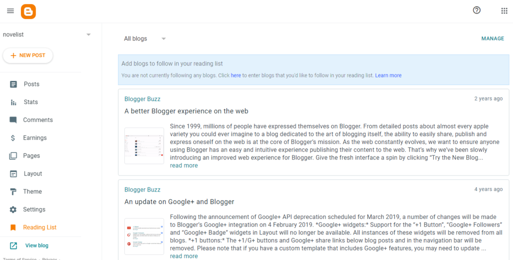Viewport: 513px width, 260px height.
Task: Click read more on the Google+ post
Action: [x=184, y=256]
